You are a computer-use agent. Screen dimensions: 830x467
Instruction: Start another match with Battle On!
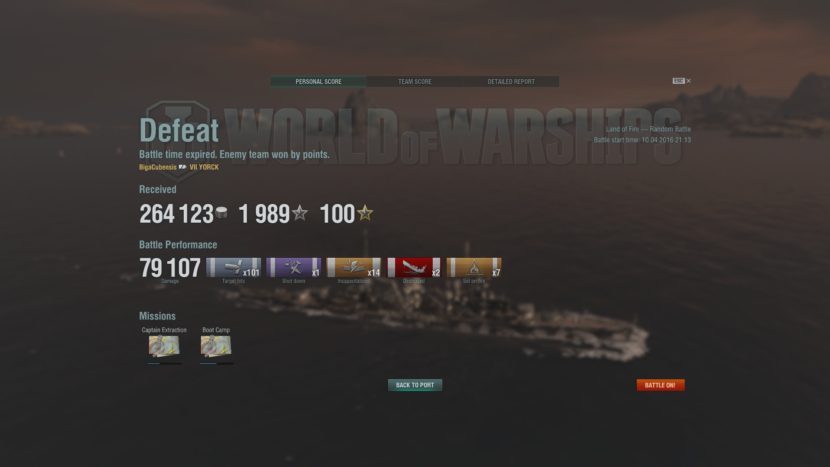[x=661, y=385]
